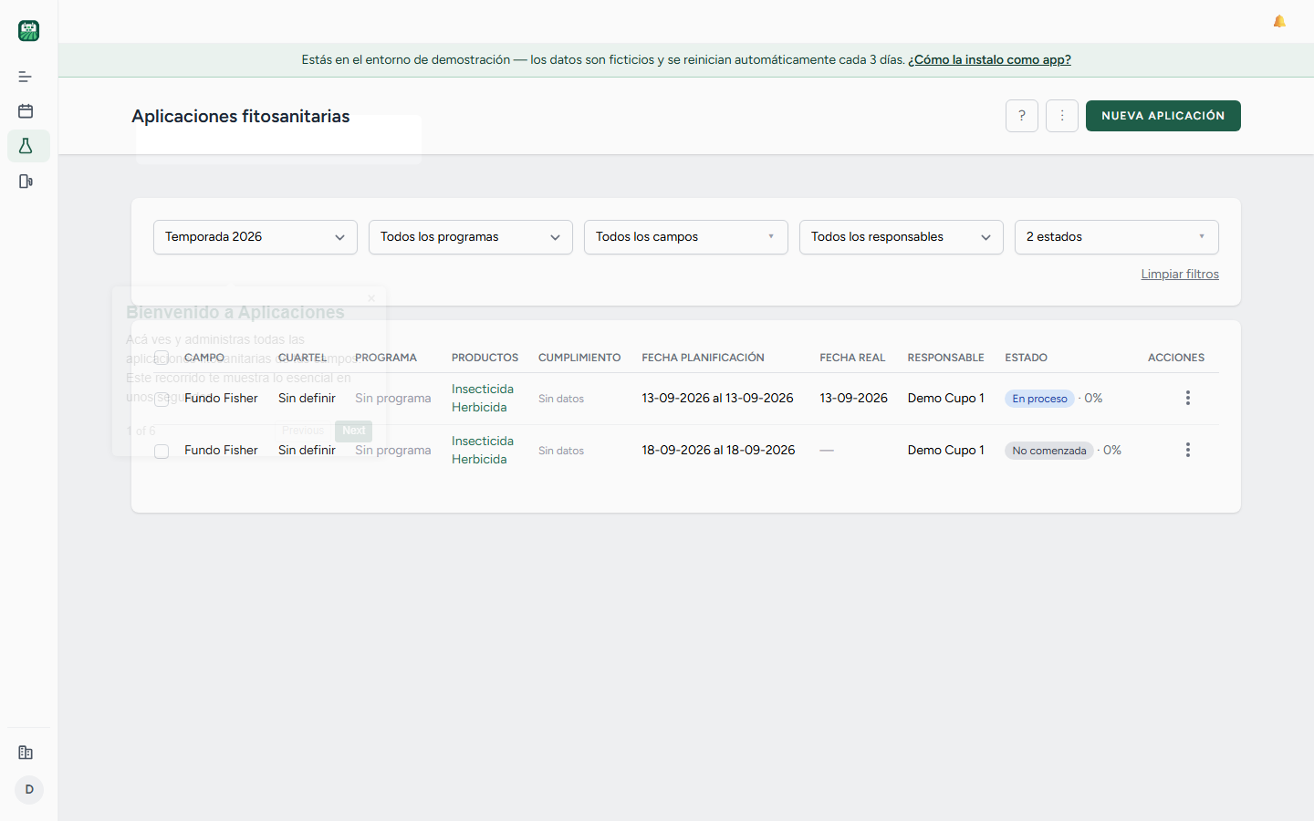Click the green farm app logo
Image resolution: width=1314 pixels, height=821 pixels.
(x=28, y=30)
